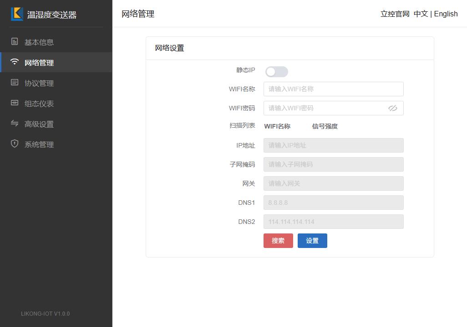Go to 协议管理 page

click(56, 83)
